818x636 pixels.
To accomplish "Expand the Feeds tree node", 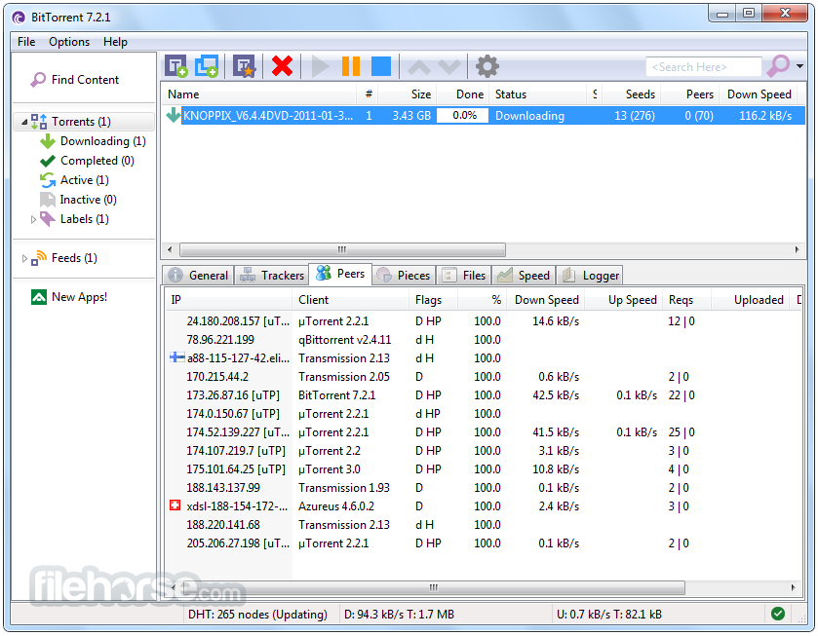I will pyautogui.click(x=24, y=258).
